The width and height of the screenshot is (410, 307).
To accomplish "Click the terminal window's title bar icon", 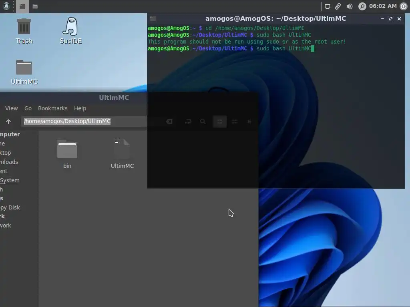I will point(153,18).
